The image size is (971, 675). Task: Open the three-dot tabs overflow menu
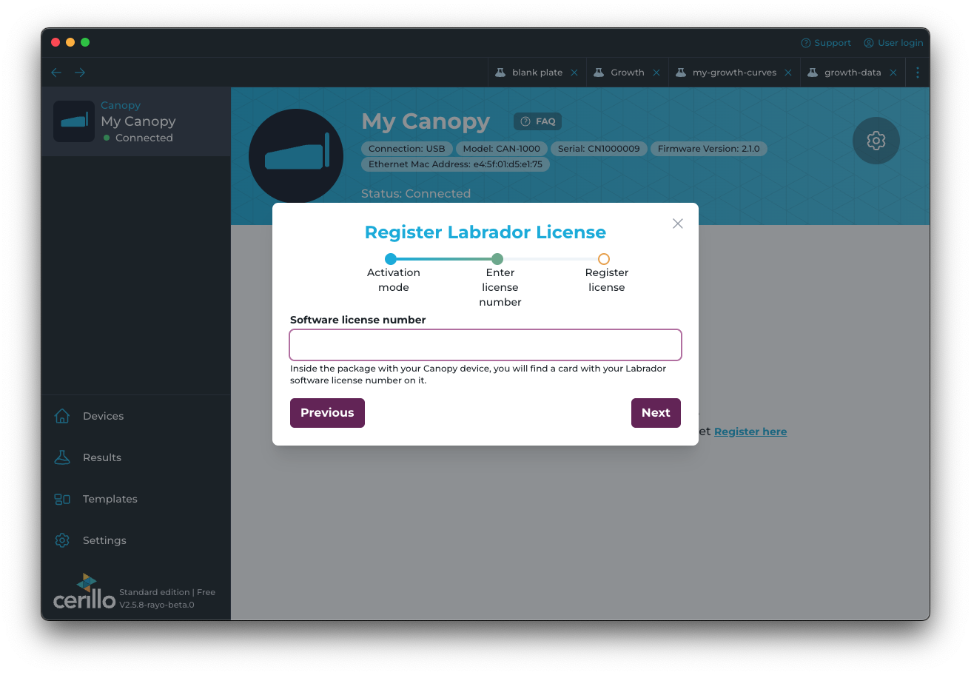(x=918, y=73)
